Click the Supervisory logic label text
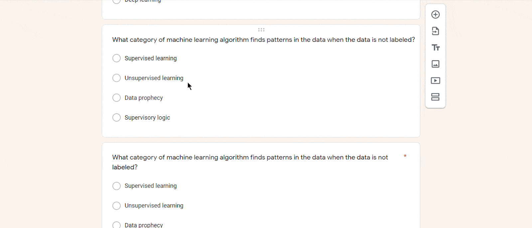The image size is (532, 228). point(147,118)
